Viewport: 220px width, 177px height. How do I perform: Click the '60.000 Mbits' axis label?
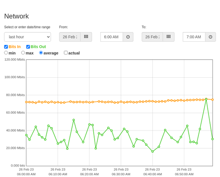(15, 112)
